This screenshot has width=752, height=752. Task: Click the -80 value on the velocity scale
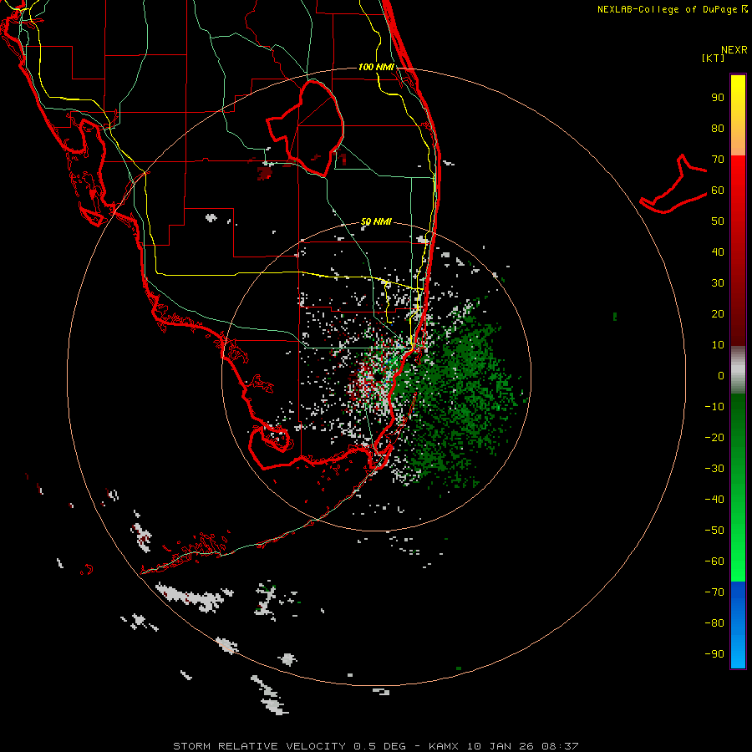714,623
